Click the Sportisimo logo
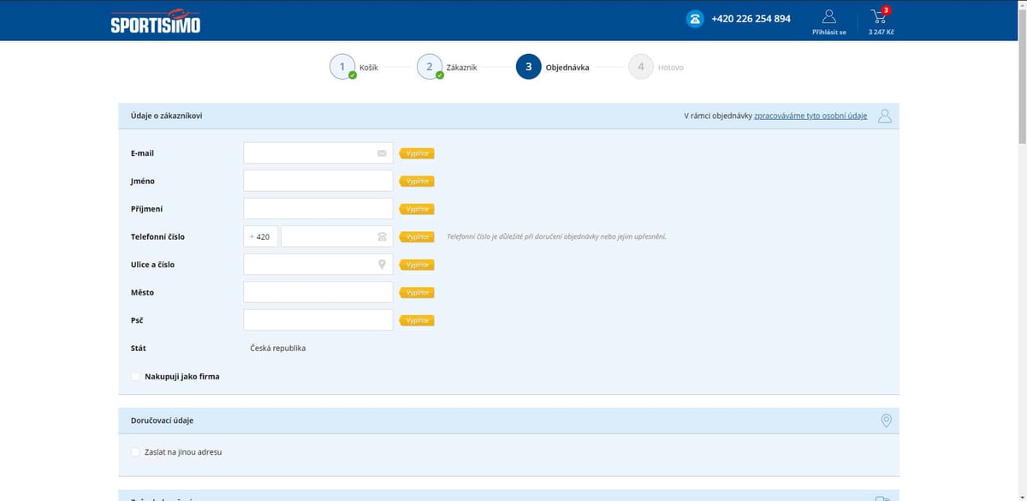Screen dimensions: 1027x501 pyautogui.click(x=156, y=22)
